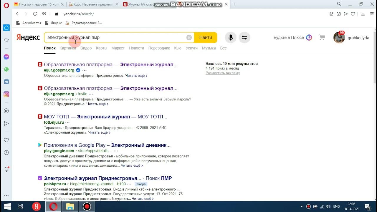Open bookmarks star in Opera sidebar

(x=6, y=40)
